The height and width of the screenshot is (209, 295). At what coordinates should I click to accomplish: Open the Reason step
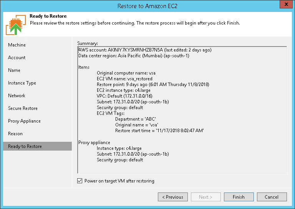15,134
